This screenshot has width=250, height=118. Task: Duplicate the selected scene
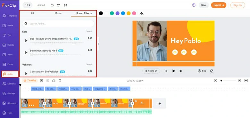tap(54, 81)
